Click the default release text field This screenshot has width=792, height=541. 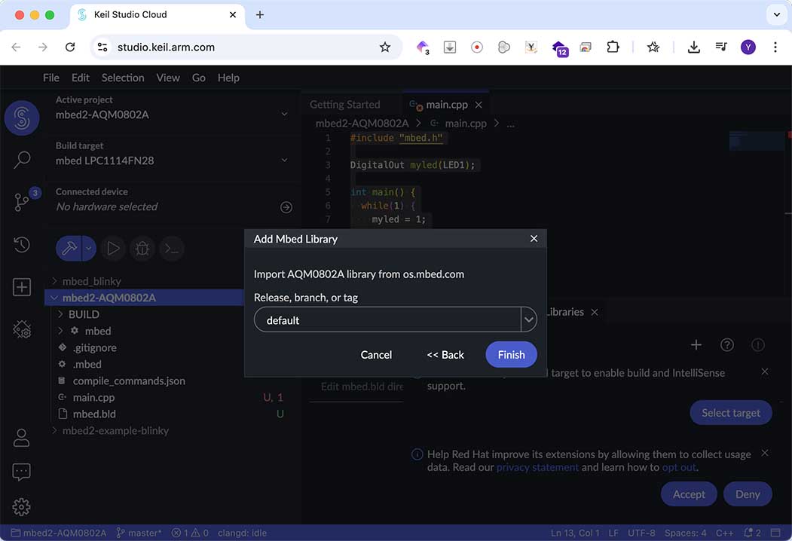pyautogui.click(x=387, y=319)
